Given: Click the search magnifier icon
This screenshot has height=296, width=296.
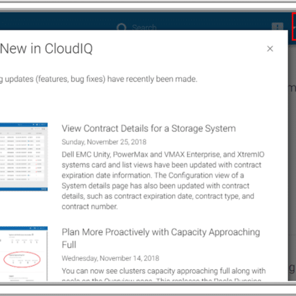Looking at the screenshot, I should [x=121, y=27].
